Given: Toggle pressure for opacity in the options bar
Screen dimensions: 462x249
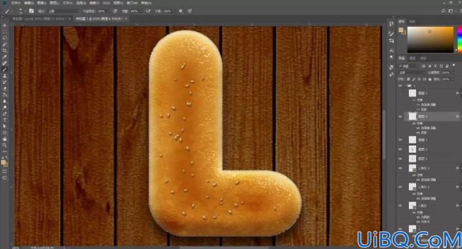Looking at the screenshot, I should tap(115, 11).
